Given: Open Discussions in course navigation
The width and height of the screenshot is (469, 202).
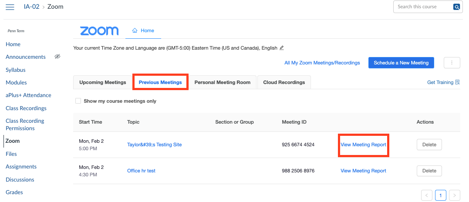Looking at the screenshot, I should click(x=20, y=180).
